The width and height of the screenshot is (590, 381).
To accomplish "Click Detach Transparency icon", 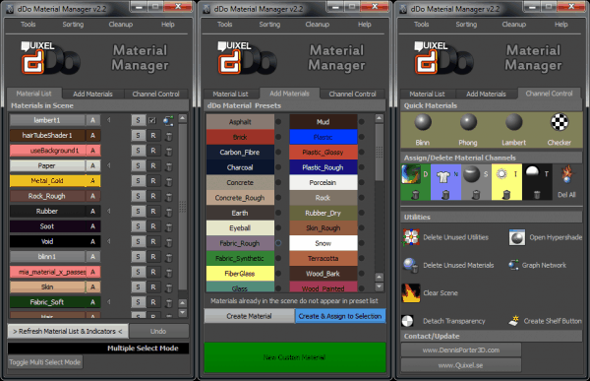I will pyautogui.click(x=407, y=321).
